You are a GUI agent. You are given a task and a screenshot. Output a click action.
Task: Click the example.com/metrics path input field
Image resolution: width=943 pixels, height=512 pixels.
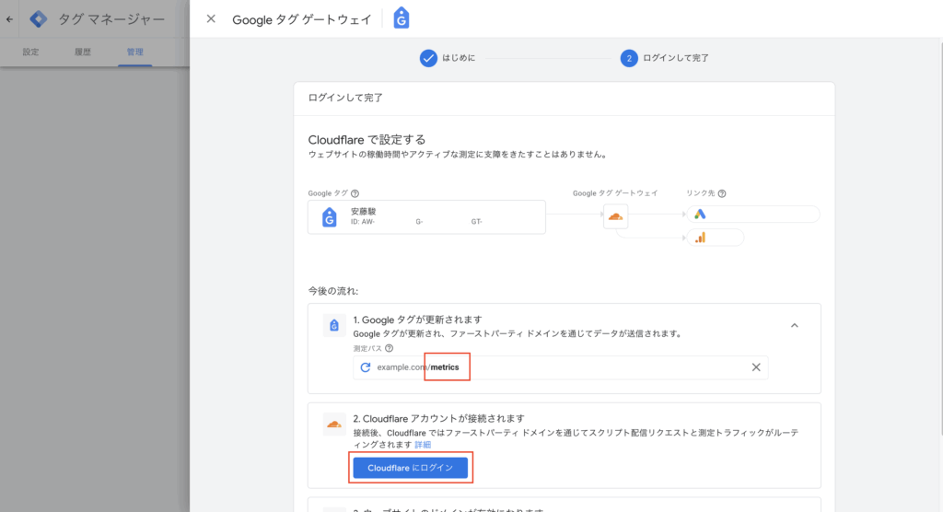click(x=561, y=367)
